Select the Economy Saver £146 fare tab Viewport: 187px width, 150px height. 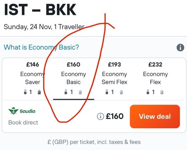(x=32, y=78)
